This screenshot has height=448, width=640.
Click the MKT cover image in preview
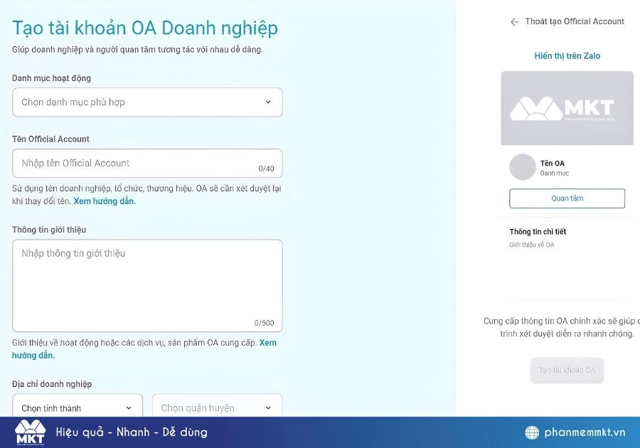tap(567, 108)
